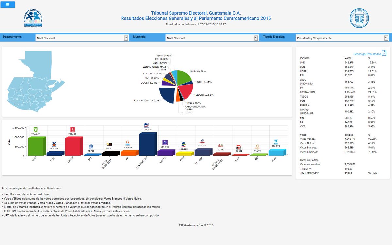Click the WINAQ-URNG-MAIZ party logo
The image size is (392, 245).
click(x=220, y=146)
